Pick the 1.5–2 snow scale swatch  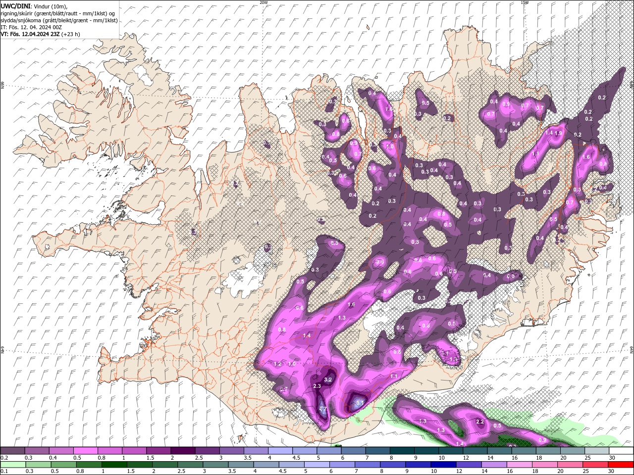click(x=158, y=451)
